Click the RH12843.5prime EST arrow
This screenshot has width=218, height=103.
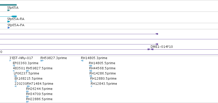click(x=91, y=86)
